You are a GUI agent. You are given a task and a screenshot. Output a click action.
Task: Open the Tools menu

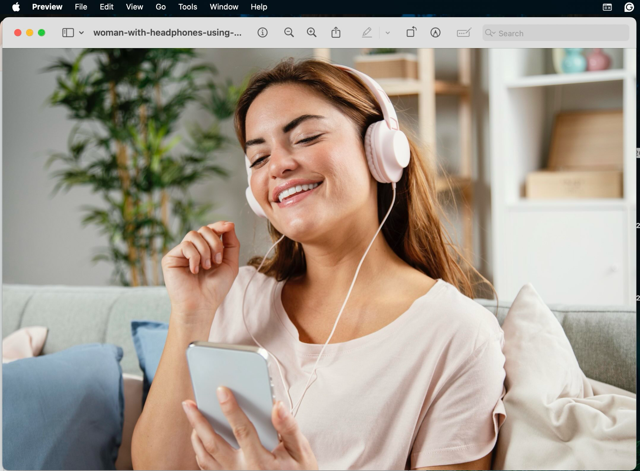(187, 7)
